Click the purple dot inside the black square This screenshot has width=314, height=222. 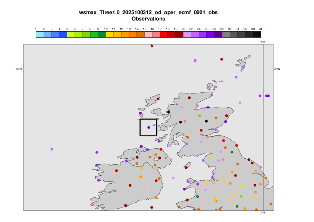tap(148, 127)
